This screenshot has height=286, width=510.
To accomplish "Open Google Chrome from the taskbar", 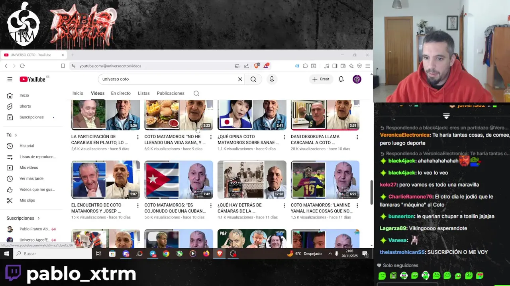I will [166, 253].
